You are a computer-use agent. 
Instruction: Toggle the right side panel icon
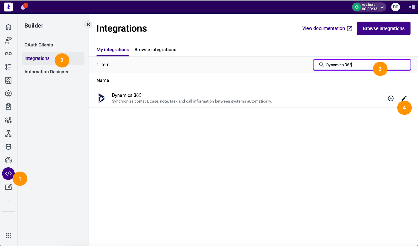412,7
